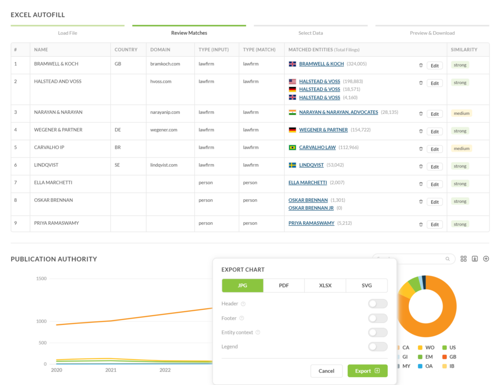
Task: Switch on the Legend toggle
Action: pyautogui.click(x=377, y=347)
